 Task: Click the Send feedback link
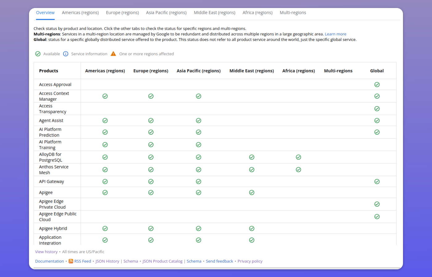(219, 261)
